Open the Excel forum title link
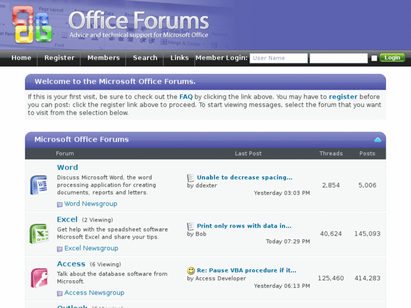 67,219
